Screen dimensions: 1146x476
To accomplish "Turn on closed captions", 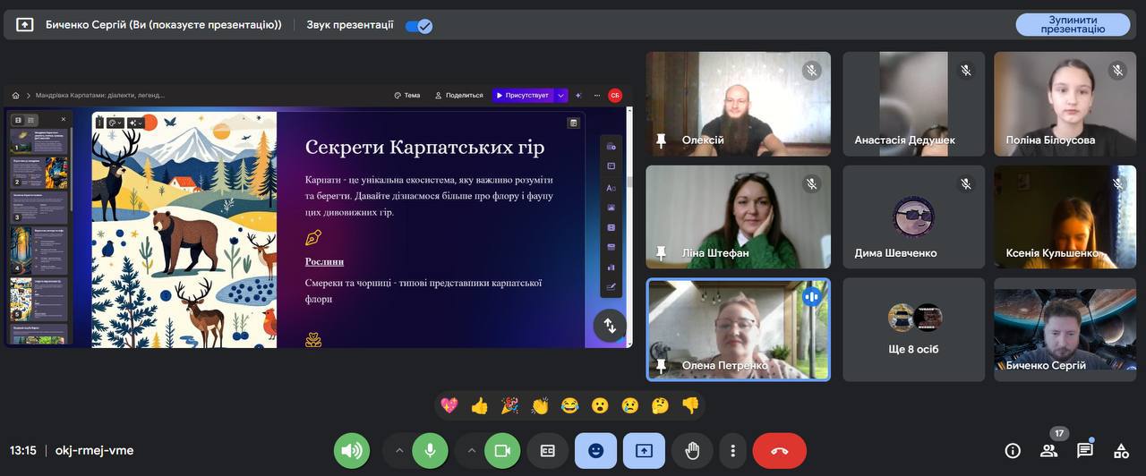I will [548, 451].
